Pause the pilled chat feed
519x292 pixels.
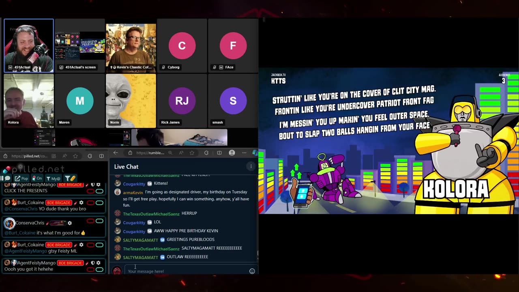click(x=6, y=178)
